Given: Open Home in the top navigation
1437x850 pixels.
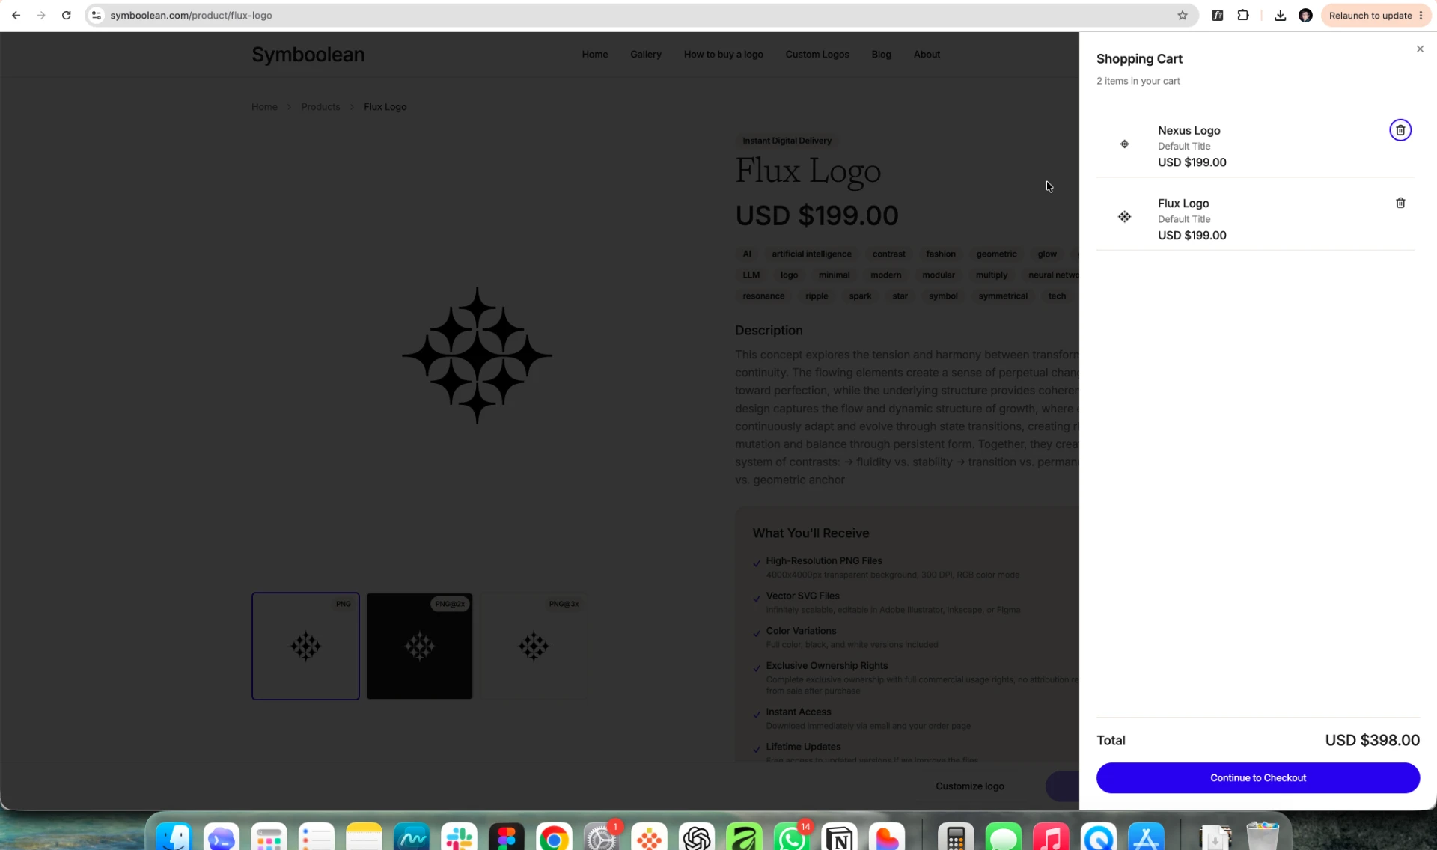Looking at the screenshot, I should (595, 55).
